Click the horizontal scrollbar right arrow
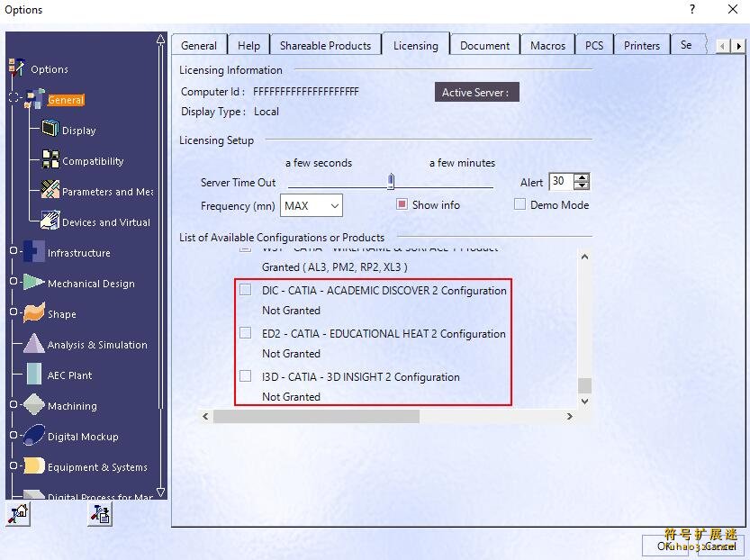Screen dimensions: 750x560 pos(569,417)
